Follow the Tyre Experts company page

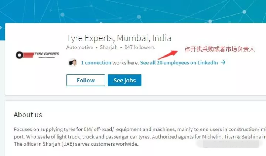coord(86,80)
